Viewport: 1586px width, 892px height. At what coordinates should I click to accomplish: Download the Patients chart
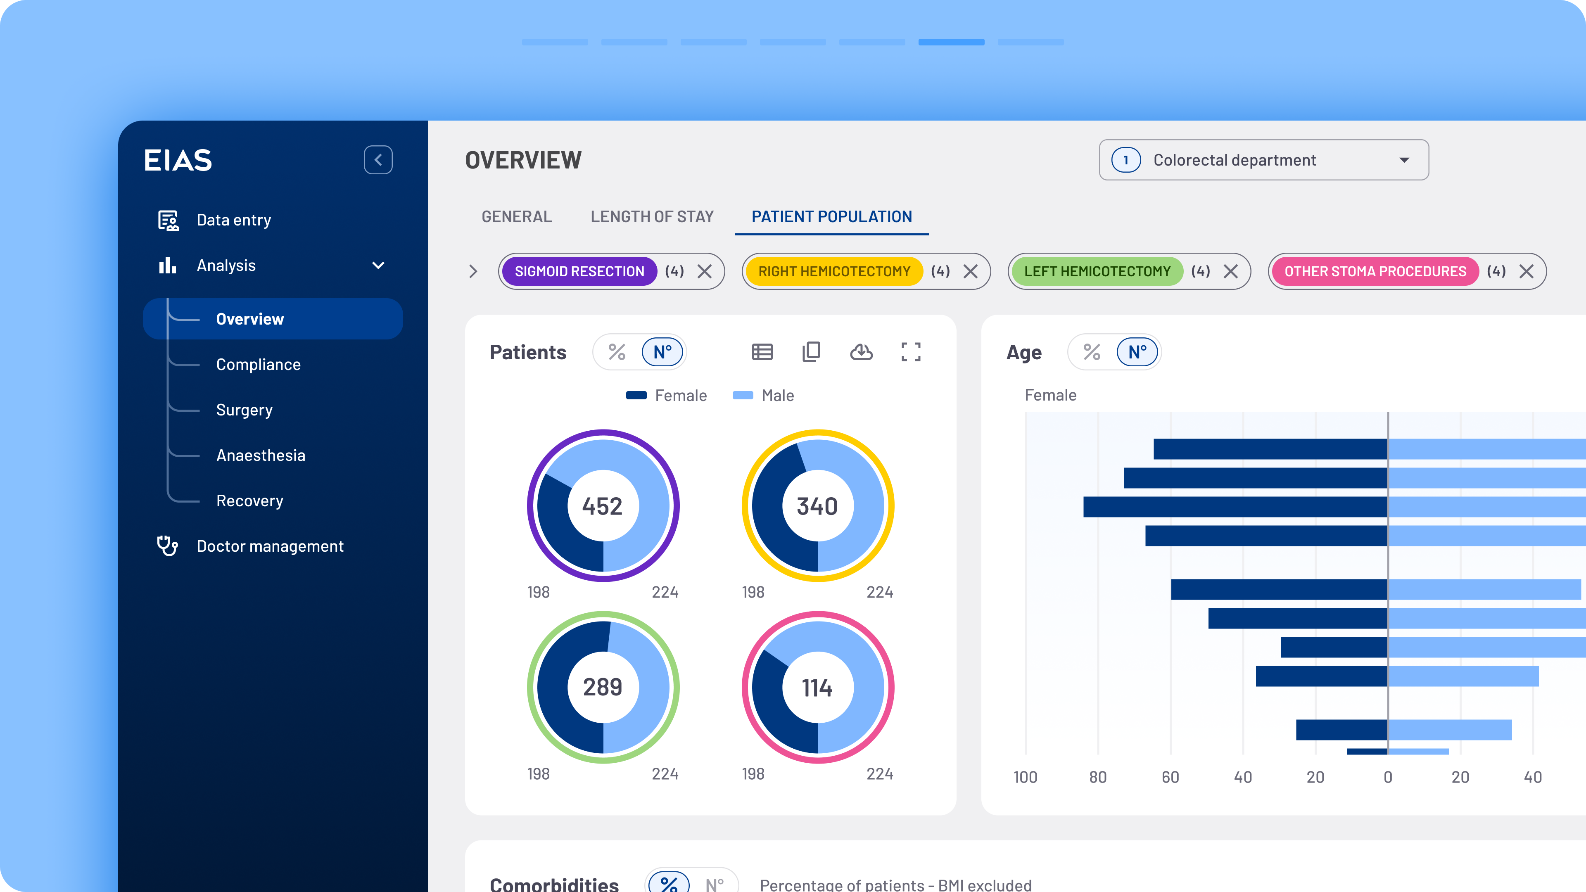pos(861,352)
